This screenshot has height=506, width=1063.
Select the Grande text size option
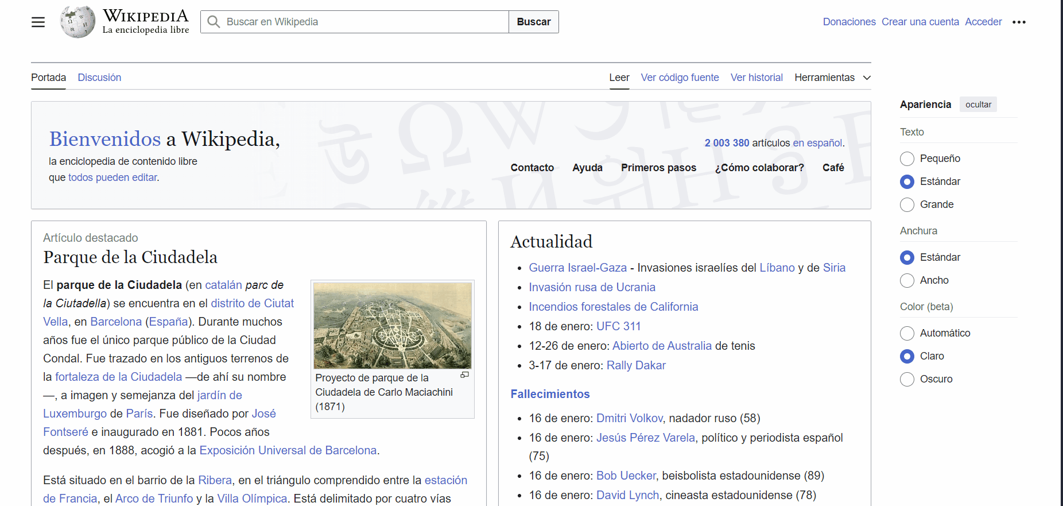pyautogui.click(x=907, y=204)
